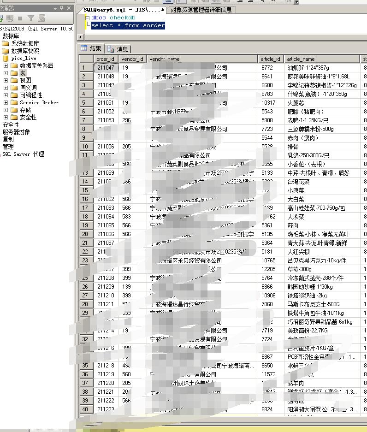Open the 对象资源管理器详细信息 tab
The width and height of the screenshot is (367, 432).
point(201,10)
